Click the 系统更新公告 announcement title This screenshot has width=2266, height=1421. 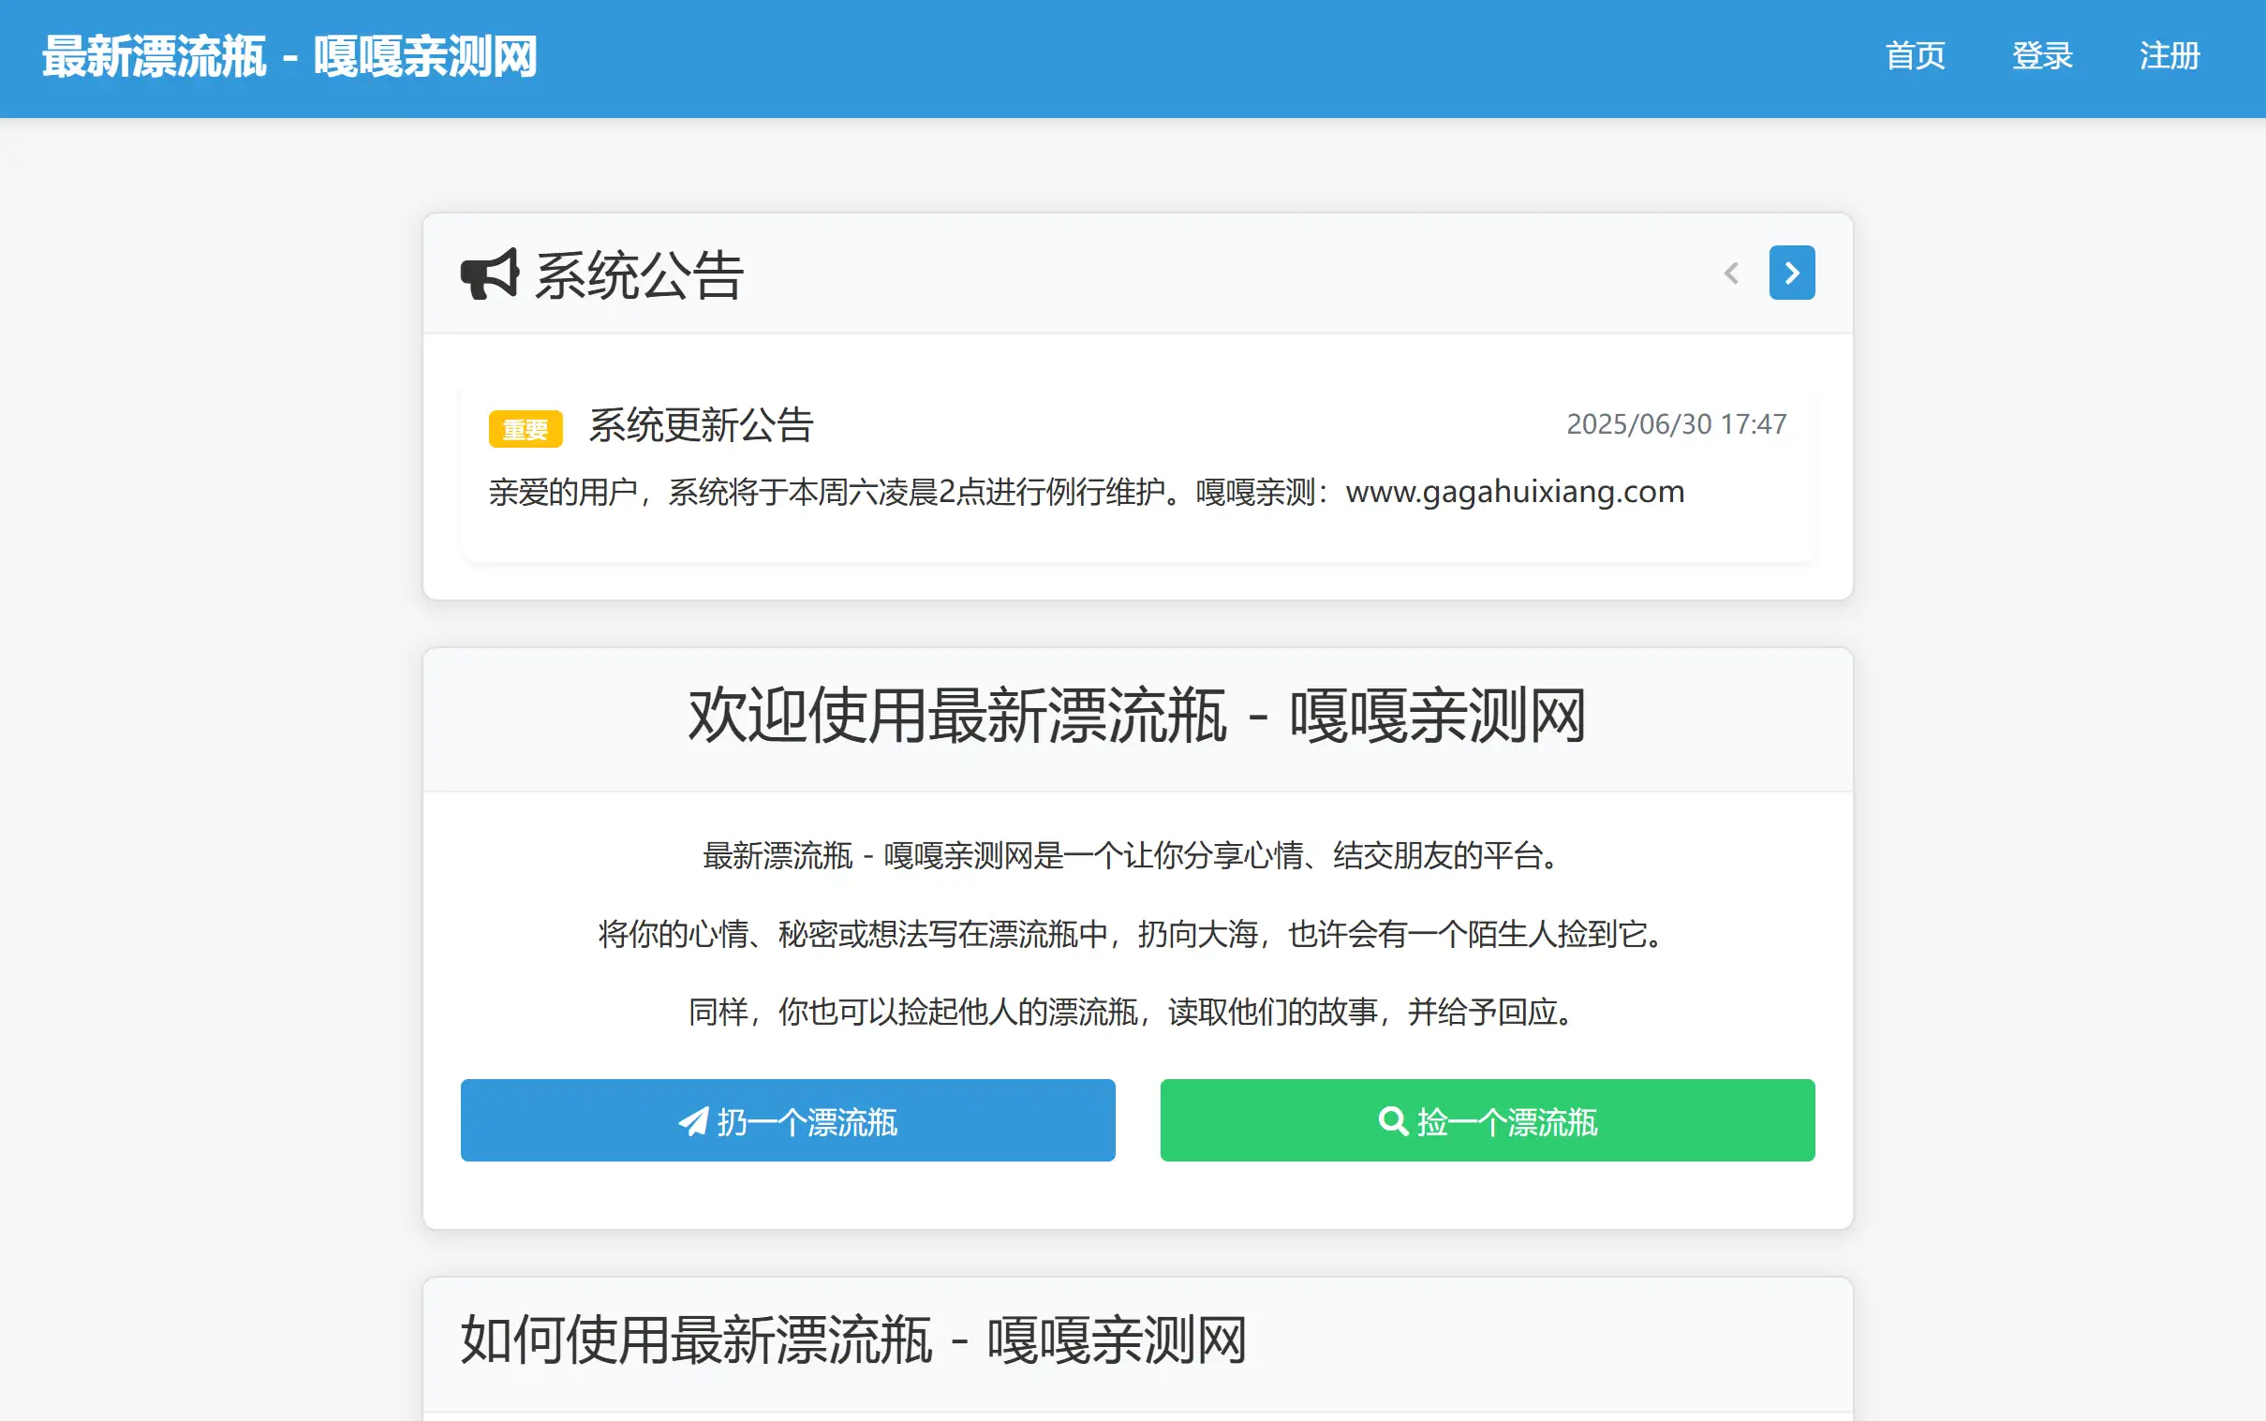click(701, 424)
